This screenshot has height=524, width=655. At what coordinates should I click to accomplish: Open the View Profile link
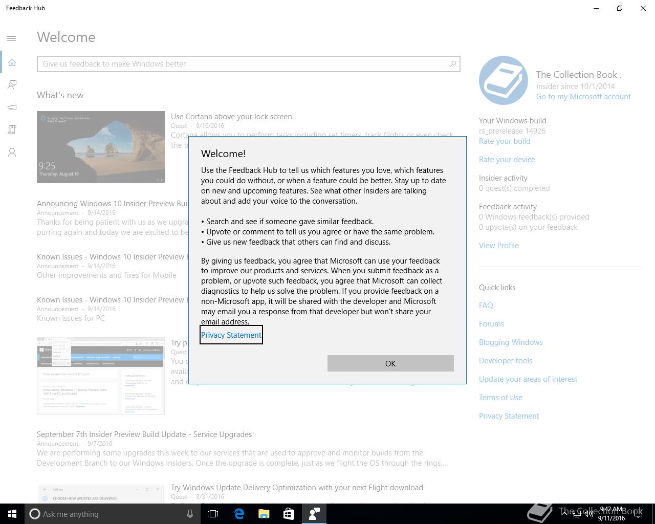click(499, 246)
